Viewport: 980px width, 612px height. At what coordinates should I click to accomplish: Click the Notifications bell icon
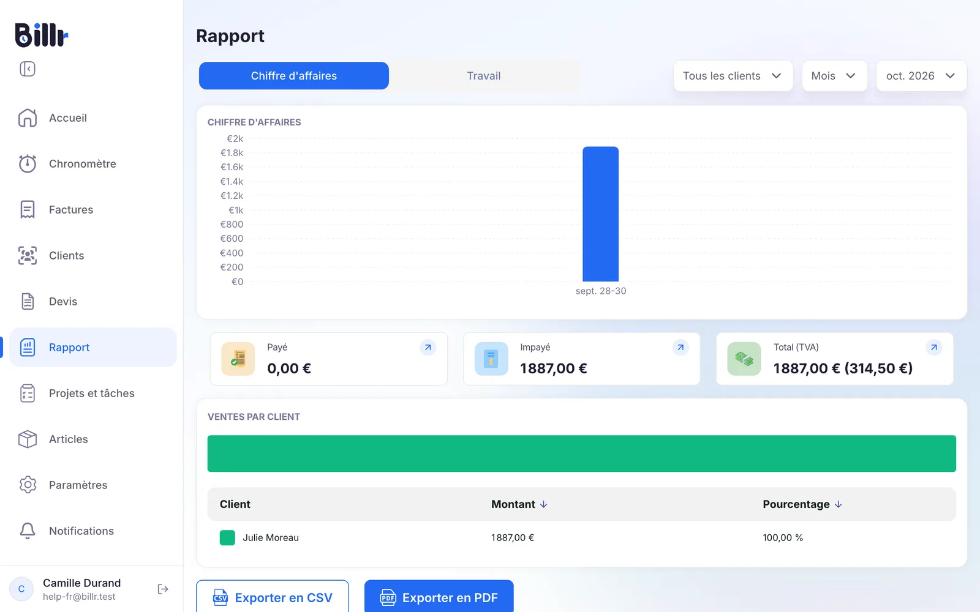[28, 531]
